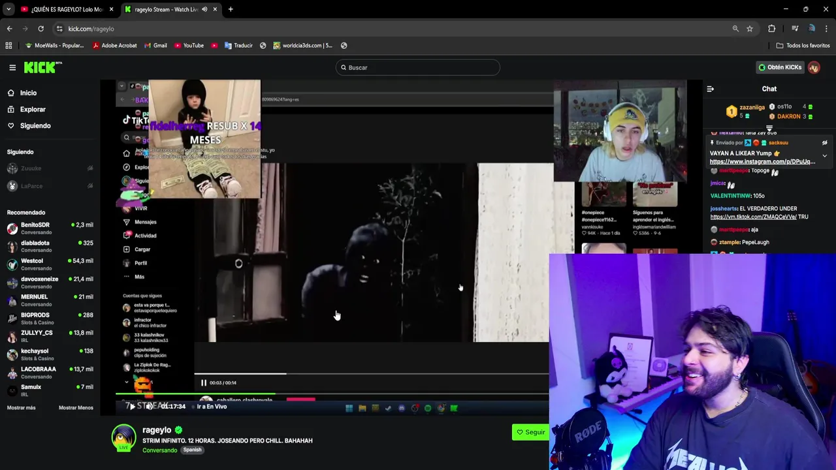Open recommended channel Samulx
This screenshot has height=470, width=836.
pyautogui.click(x=50, y=390)
